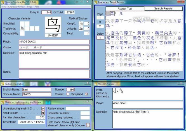Click the Review mode field

pos(78,108)
